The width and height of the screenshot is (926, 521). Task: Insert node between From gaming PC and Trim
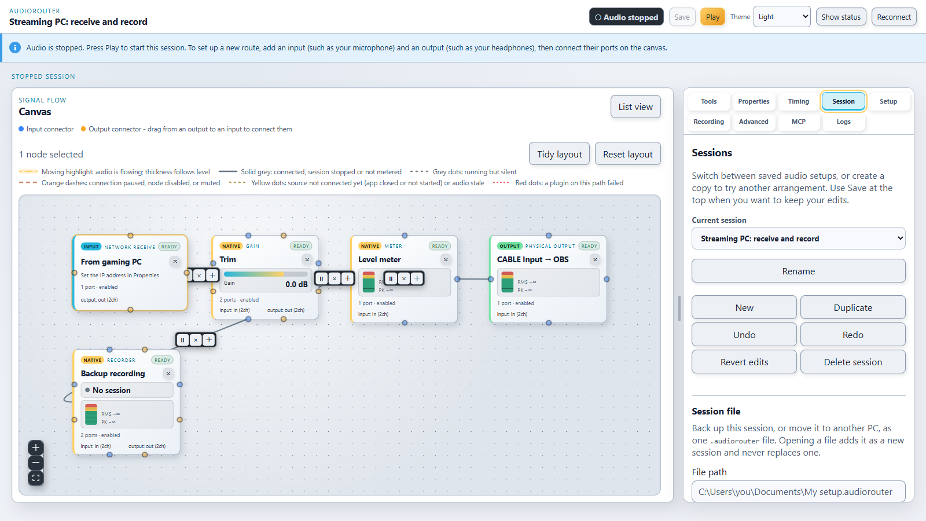(x=212, y=276)
